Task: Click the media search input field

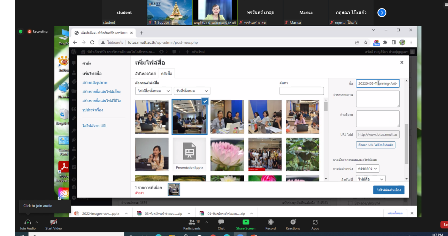Action: pyautogui.click(x=302, y=91)
